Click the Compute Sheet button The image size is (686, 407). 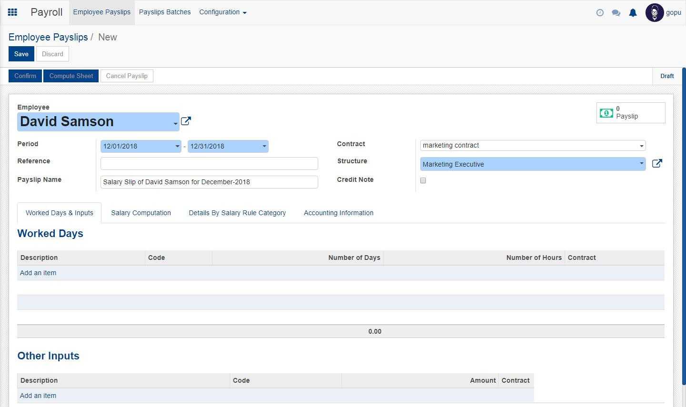coord(71,76)
